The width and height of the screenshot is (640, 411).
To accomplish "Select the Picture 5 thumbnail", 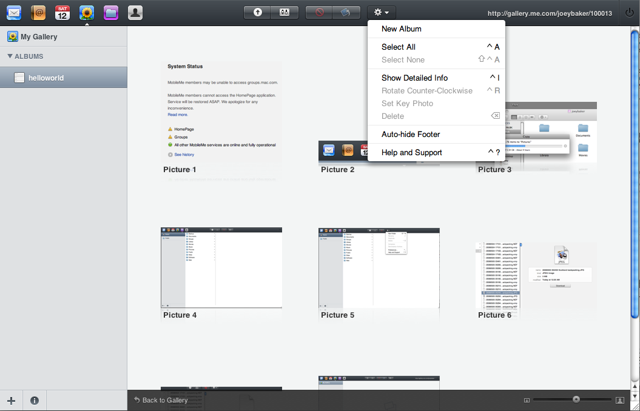I will click(379, 268).
